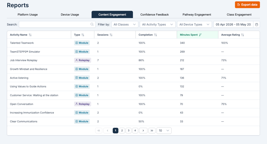
Task: Click Clear Communications activity name
Action: [x=24, y=121]
